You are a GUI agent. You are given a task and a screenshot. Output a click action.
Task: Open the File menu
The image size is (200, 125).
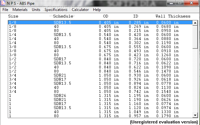(5, 10)
